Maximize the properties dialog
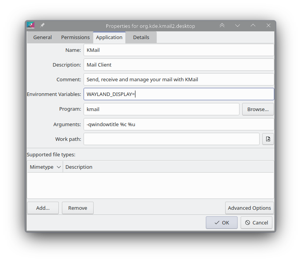This screenshot has width=301, height=262. (253, 26)
